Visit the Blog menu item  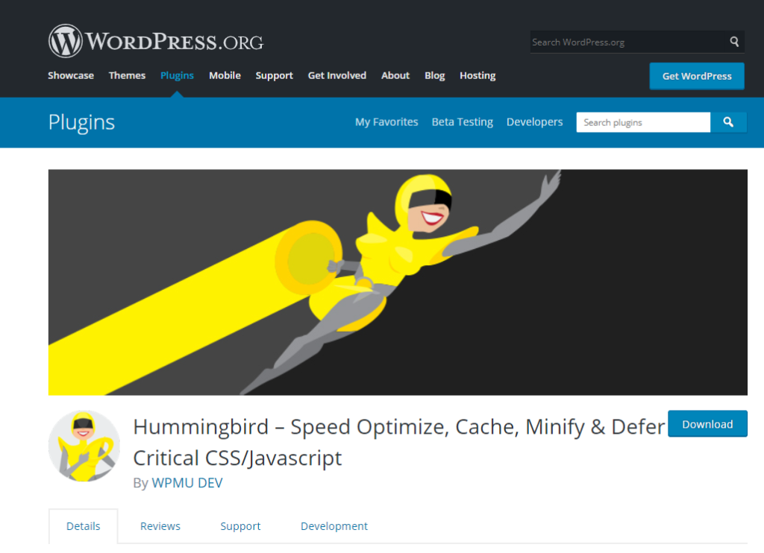tap(435, 75)
